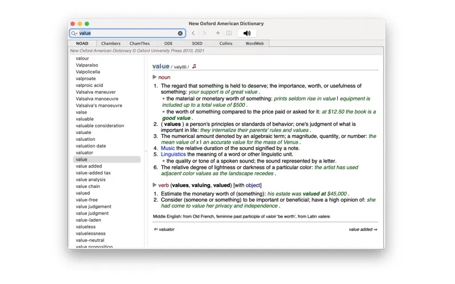Select 'value-neutral' in the word list
The width and height of the screenshot is (455, 284).
tap(90, 240)
